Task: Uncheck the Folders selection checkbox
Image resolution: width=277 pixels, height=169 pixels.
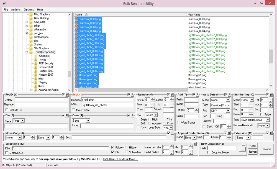Action: pos(112,147)
